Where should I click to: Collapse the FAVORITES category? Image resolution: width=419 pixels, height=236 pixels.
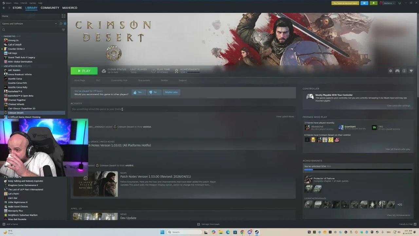[2, 36]
